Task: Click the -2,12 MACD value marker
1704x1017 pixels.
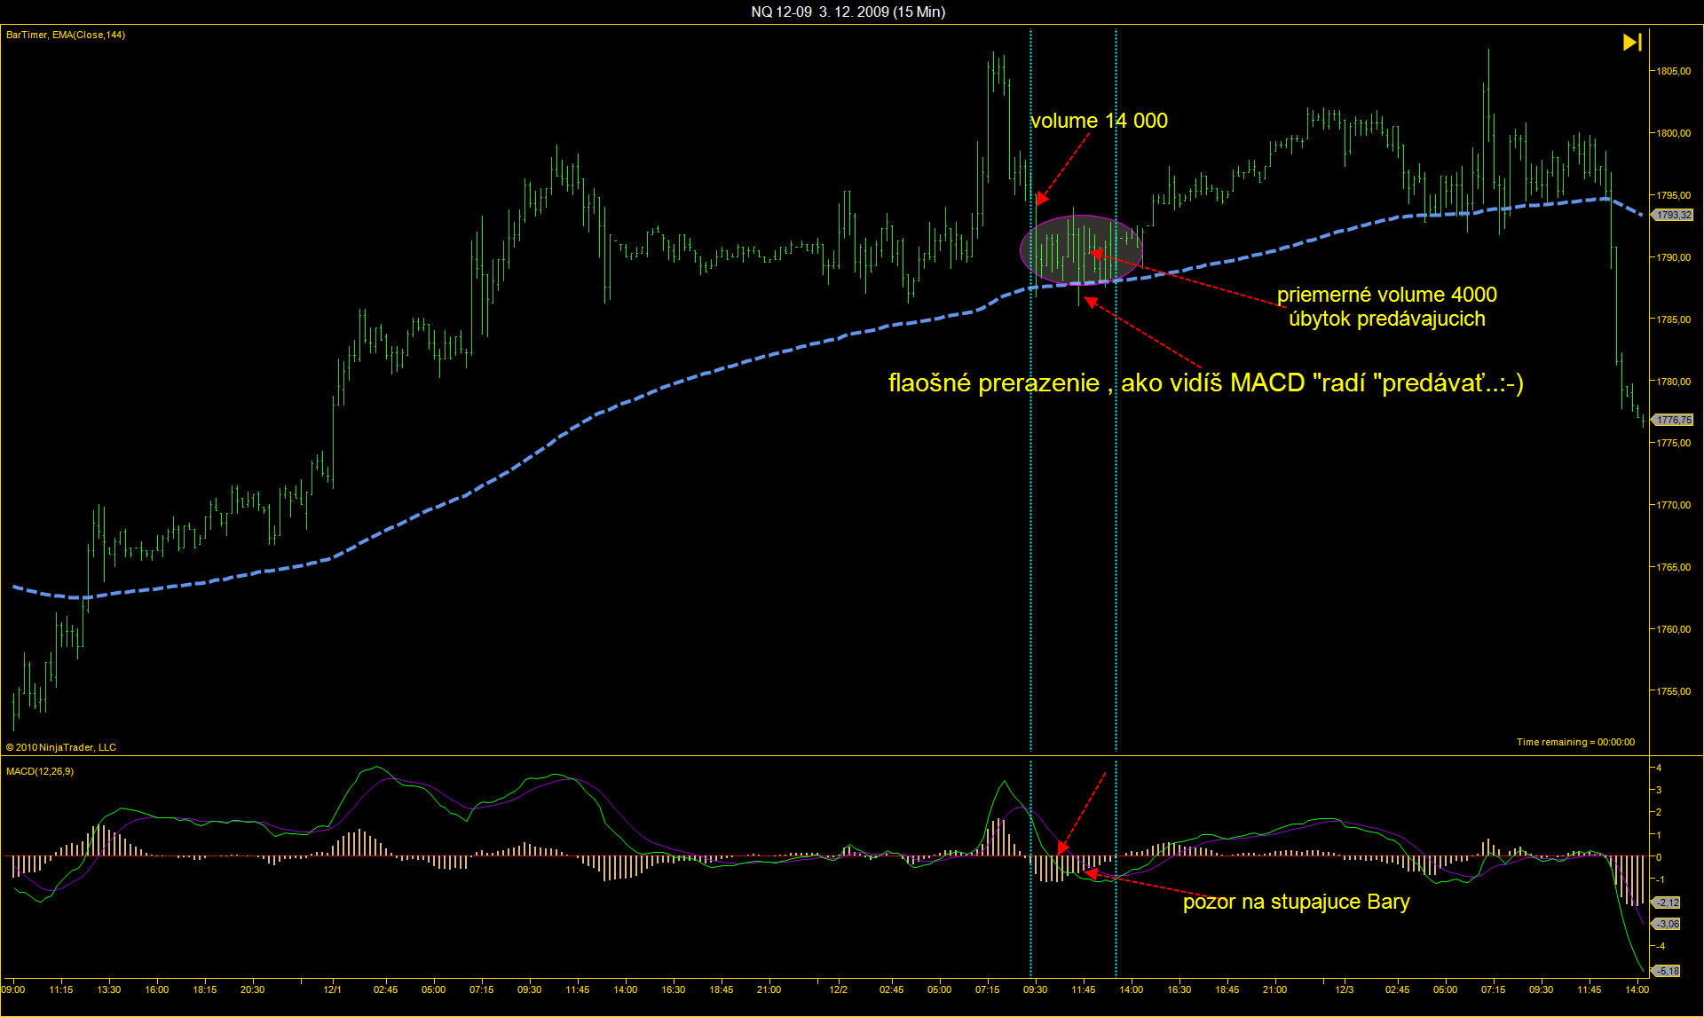Action: [x=1668, y=903]
